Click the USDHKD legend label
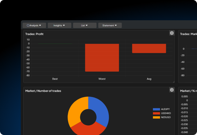197x135 pixels. [x=166, y=113]
